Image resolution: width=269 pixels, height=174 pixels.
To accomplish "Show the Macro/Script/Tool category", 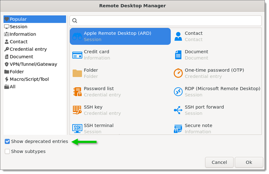I will (x=29, y=79).
